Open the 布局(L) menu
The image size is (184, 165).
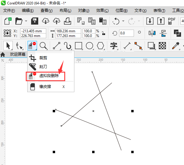point(65,11)
